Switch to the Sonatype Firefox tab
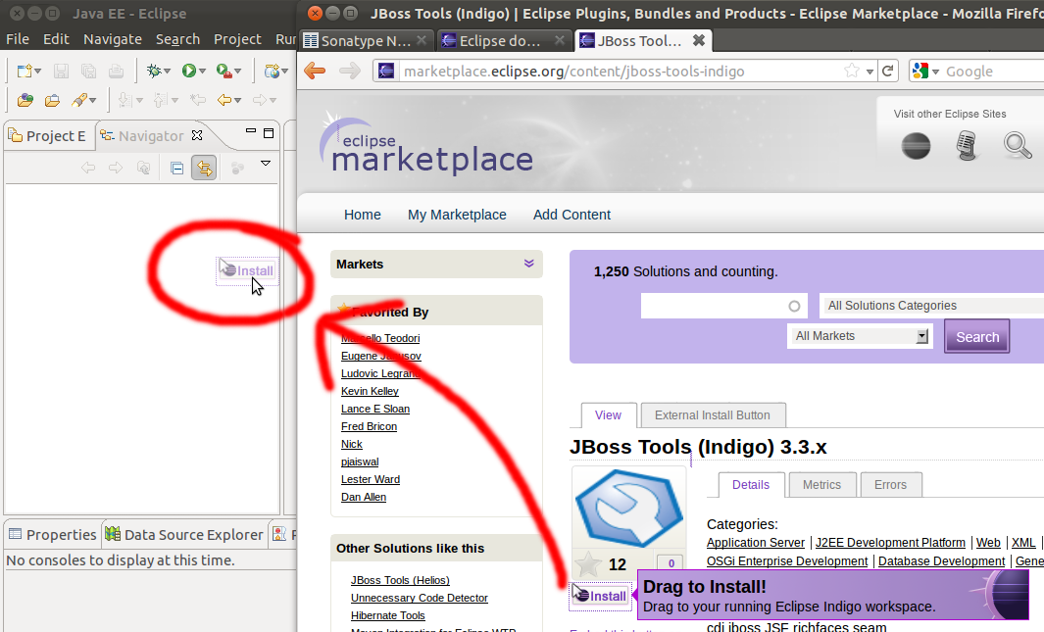The height and width of the screenshot is (632, 1044). 365,40
